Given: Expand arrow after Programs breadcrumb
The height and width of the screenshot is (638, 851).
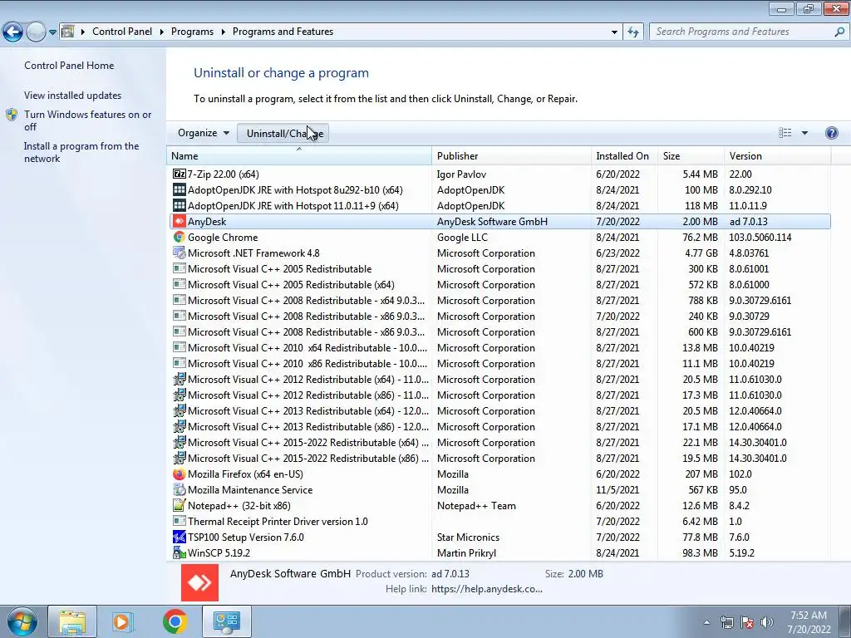Looking at the screenshot, I should [x=223, y=32].
